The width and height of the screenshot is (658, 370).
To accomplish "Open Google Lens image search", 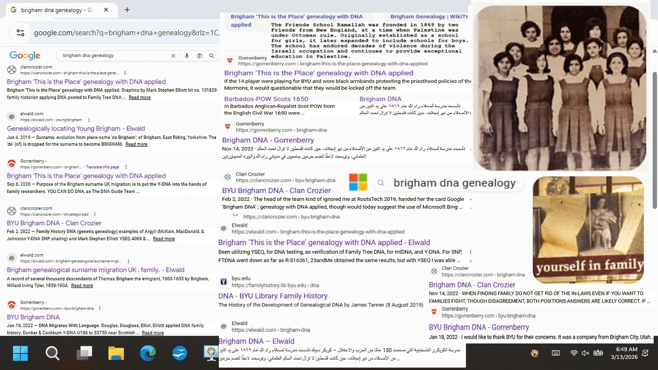I will coord(199,56).
